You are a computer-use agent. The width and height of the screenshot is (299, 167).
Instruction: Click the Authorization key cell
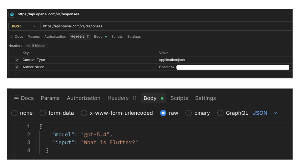point(89,67)
